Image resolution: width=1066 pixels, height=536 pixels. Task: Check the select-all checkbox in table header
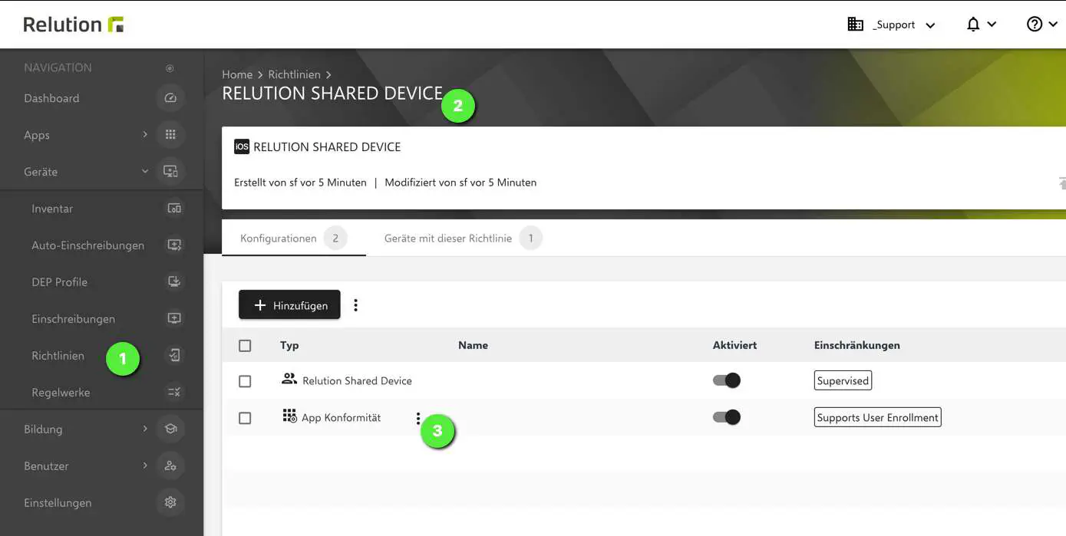click(x=245, y=345)
